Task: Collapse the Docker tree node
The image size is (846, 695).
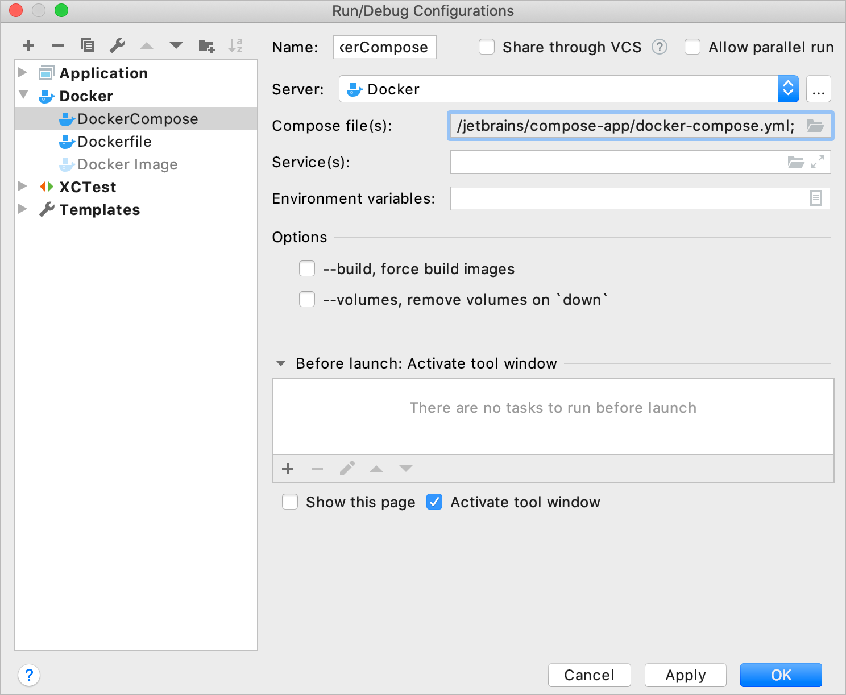Action: click(23, 94)
